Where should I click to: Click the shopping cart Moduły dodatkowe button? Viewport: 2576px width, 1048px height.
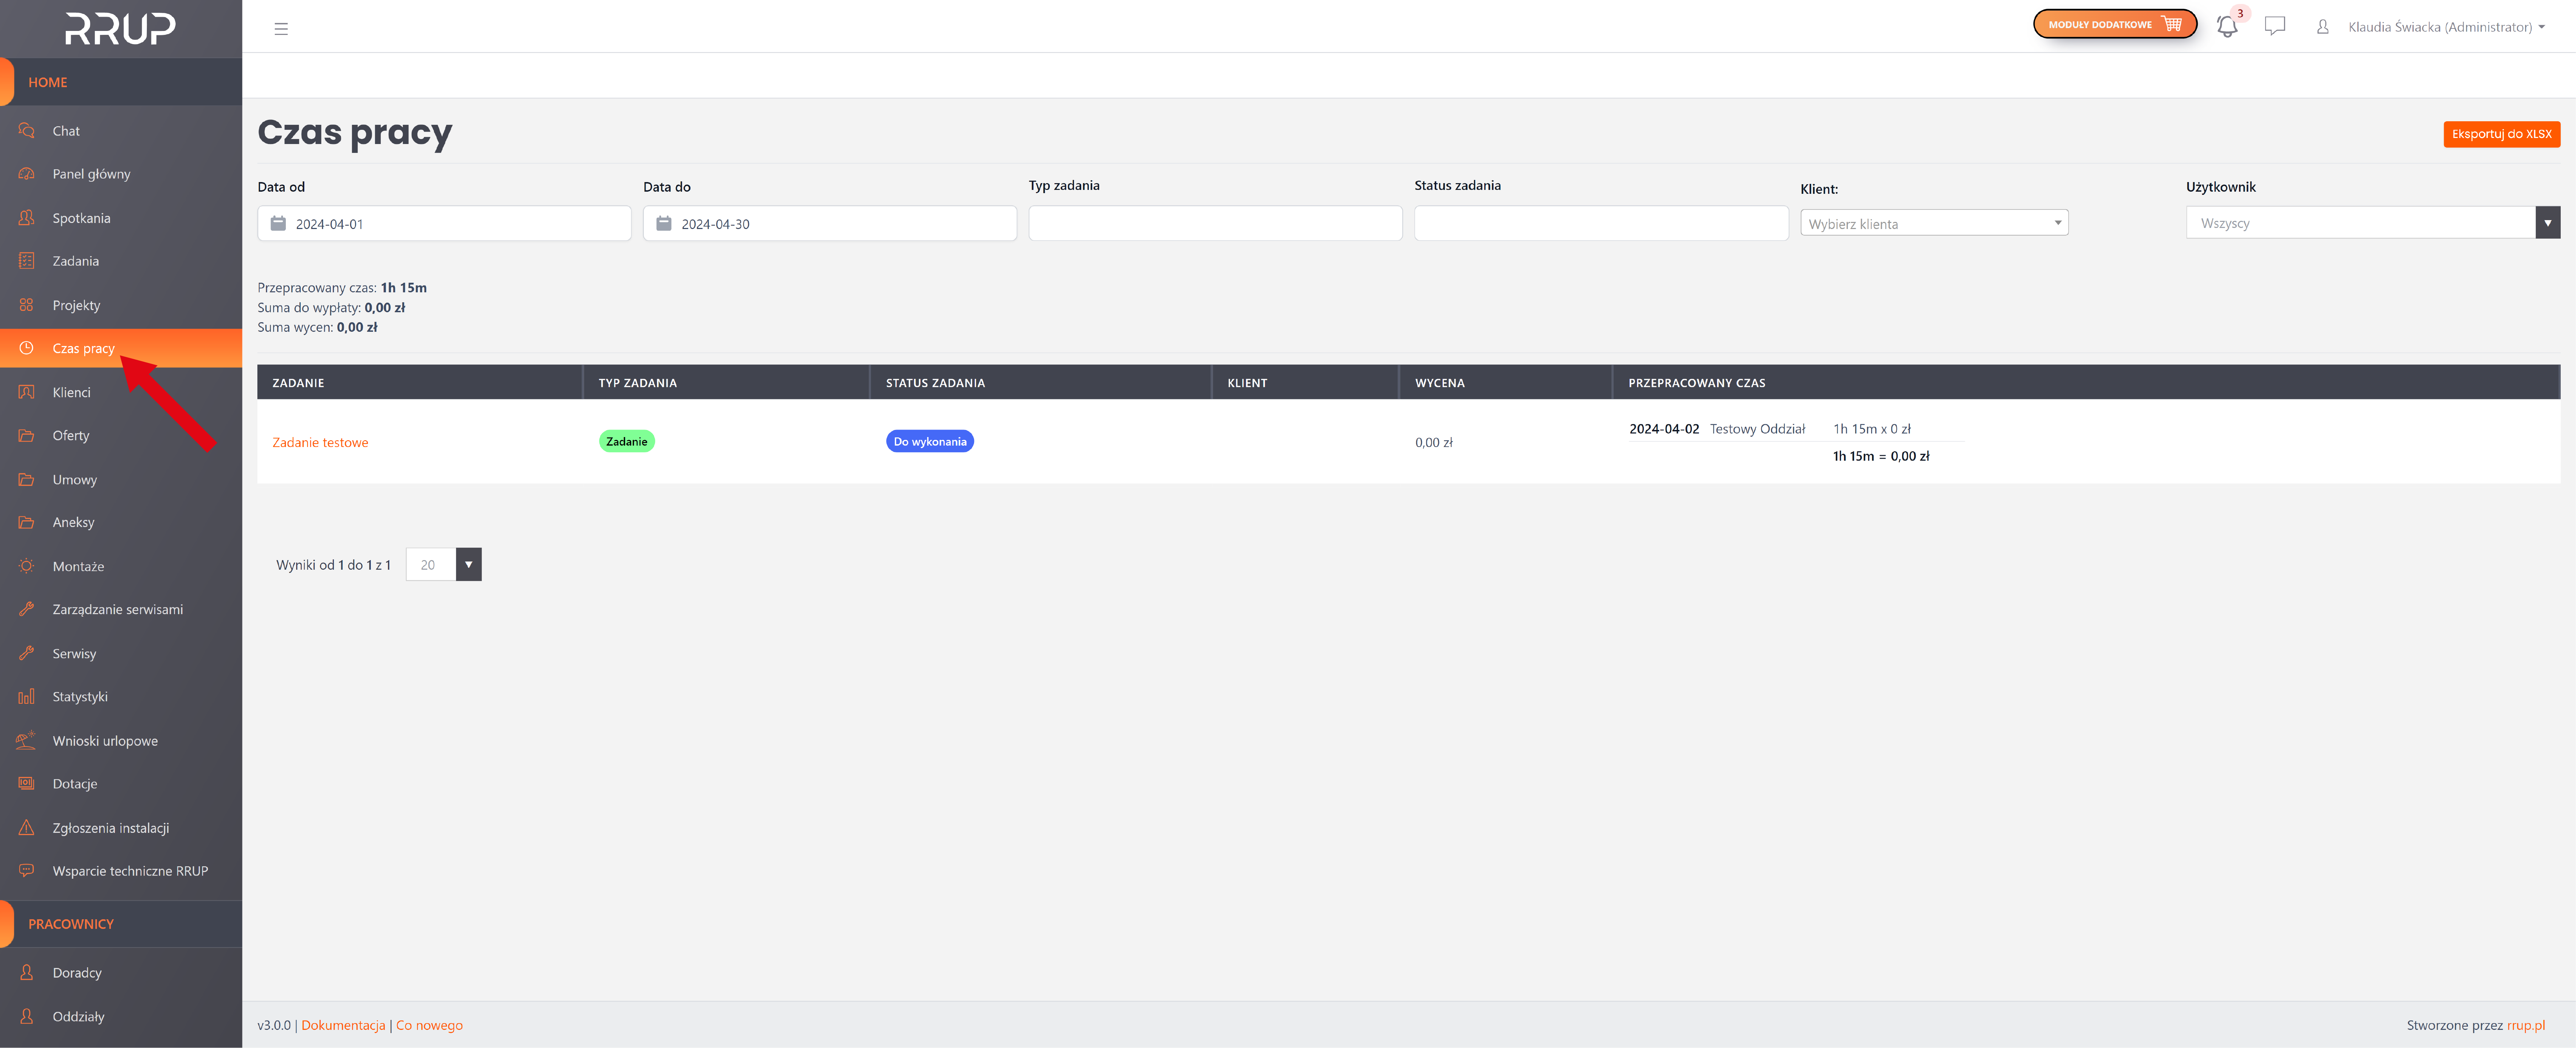pos(2114,24)
